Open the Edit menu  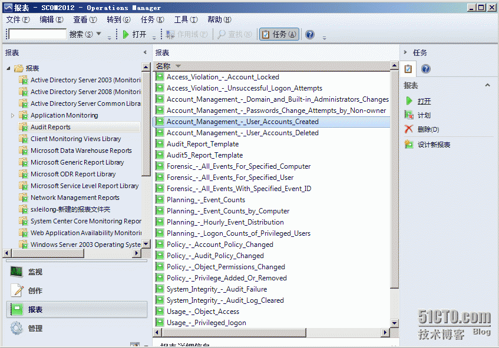pos(51,19)
